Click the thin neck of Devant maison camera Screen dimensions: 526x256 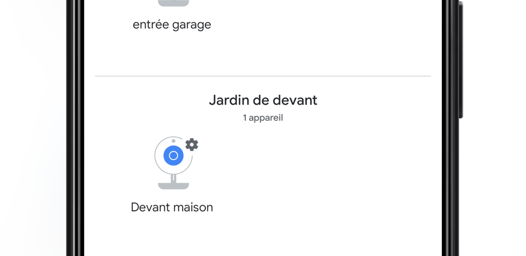[174, 178]
